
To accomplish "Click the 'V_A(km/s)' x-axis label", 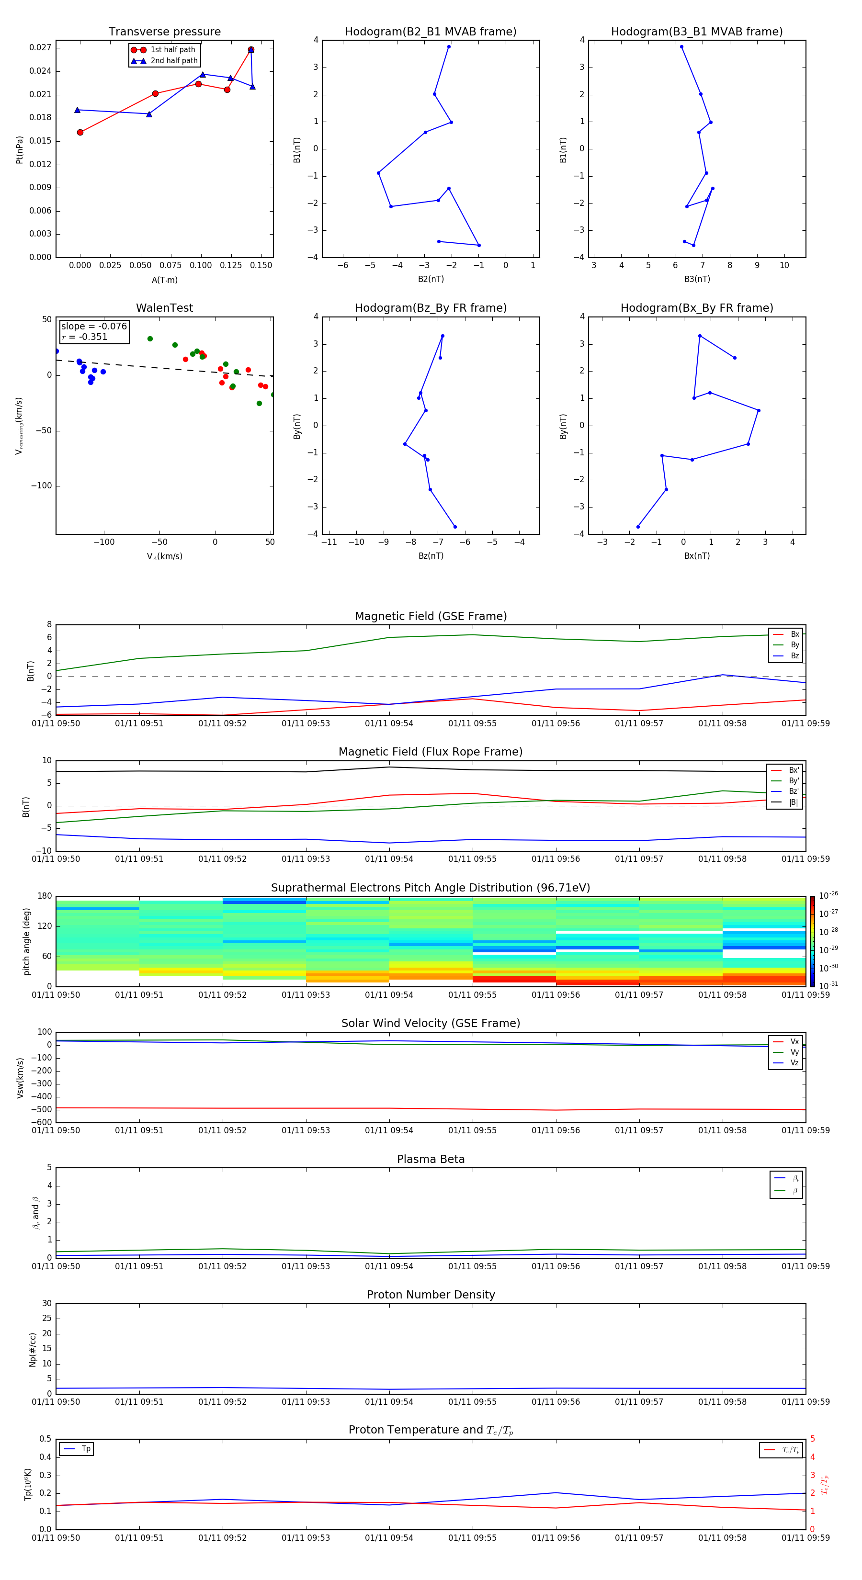I will click(164, 557).
